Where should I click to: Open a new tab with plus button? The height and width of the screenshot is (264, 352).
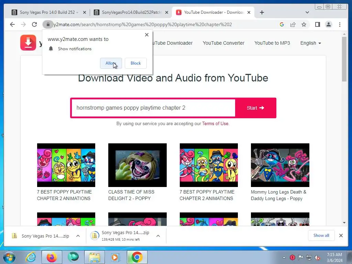tap(262, 12)
